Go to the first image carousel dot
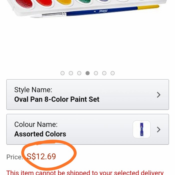175x175 pixels. [x=62, y=73]
